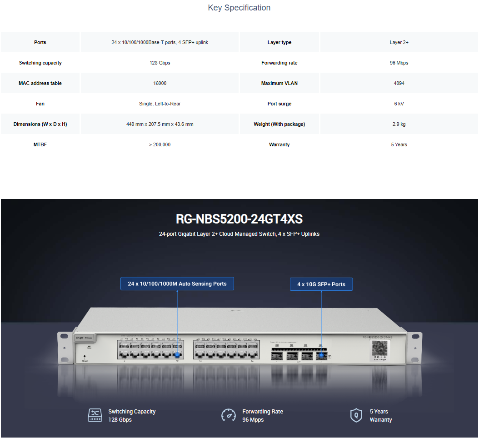Screen dimensions: 479x438
Task: Click the '96 Mbps' table value
Action: (399, 63)
